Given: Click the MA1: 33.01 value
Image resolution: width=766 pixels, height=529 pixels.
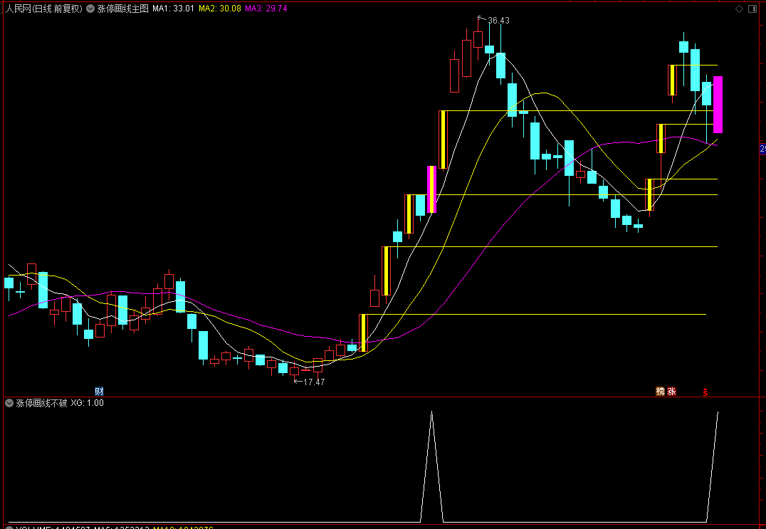Looking at the screenshot, I should [x=173, y=9].
